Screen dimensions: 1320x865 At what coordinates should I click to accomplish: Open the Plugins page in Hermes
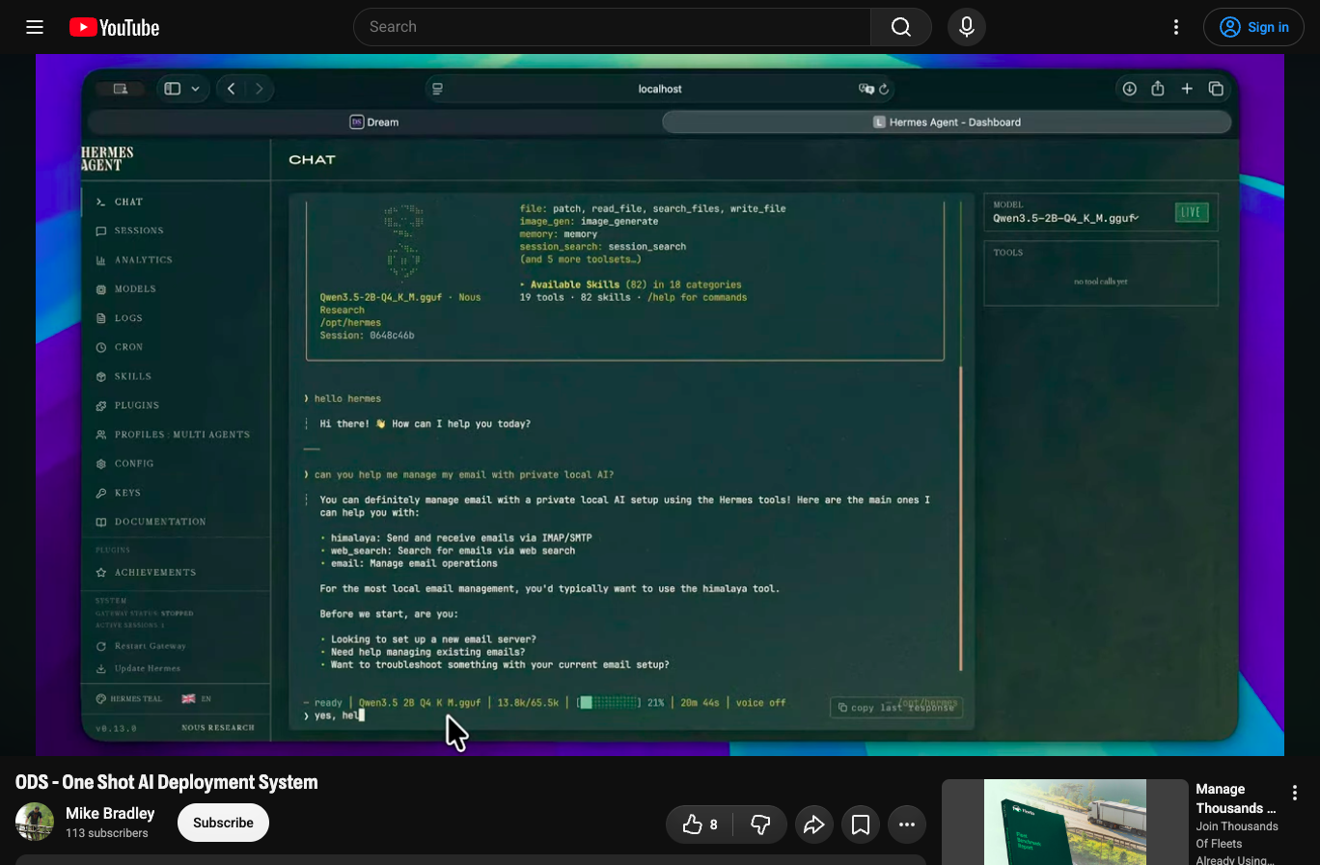(x=137, y=405)
